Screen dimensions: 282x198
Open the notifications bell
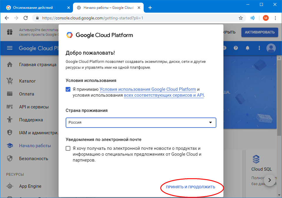coord(248,48)
